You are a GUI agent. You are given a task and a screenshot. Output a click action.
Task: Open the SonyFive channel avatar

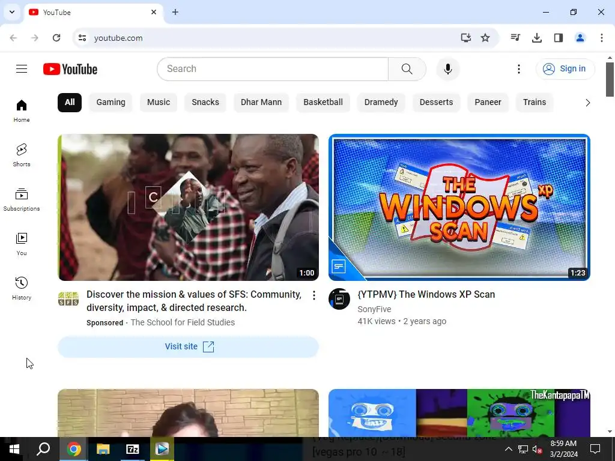[x=339, y=299]
